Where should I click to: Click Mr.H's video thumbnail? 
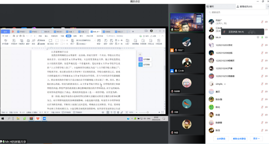pos(186,22)
